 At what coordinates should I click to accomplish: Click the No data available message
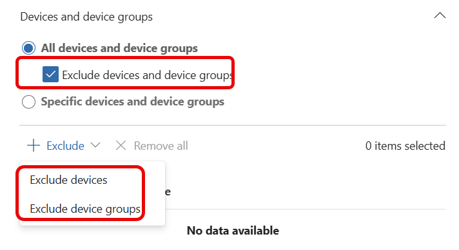pyautogui.click(x=233, y=231)
